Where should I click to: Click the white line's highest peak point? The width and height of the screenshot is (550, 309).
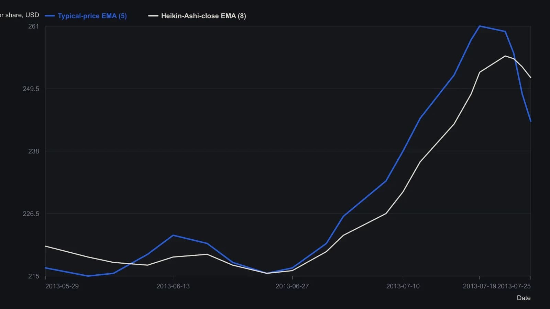[x=505, y=56]
